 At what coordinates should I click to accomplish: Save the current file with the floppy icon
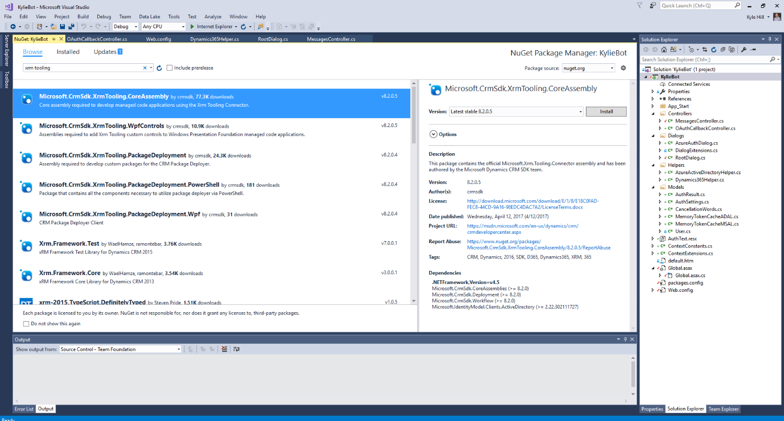click(x=62, y=26)
